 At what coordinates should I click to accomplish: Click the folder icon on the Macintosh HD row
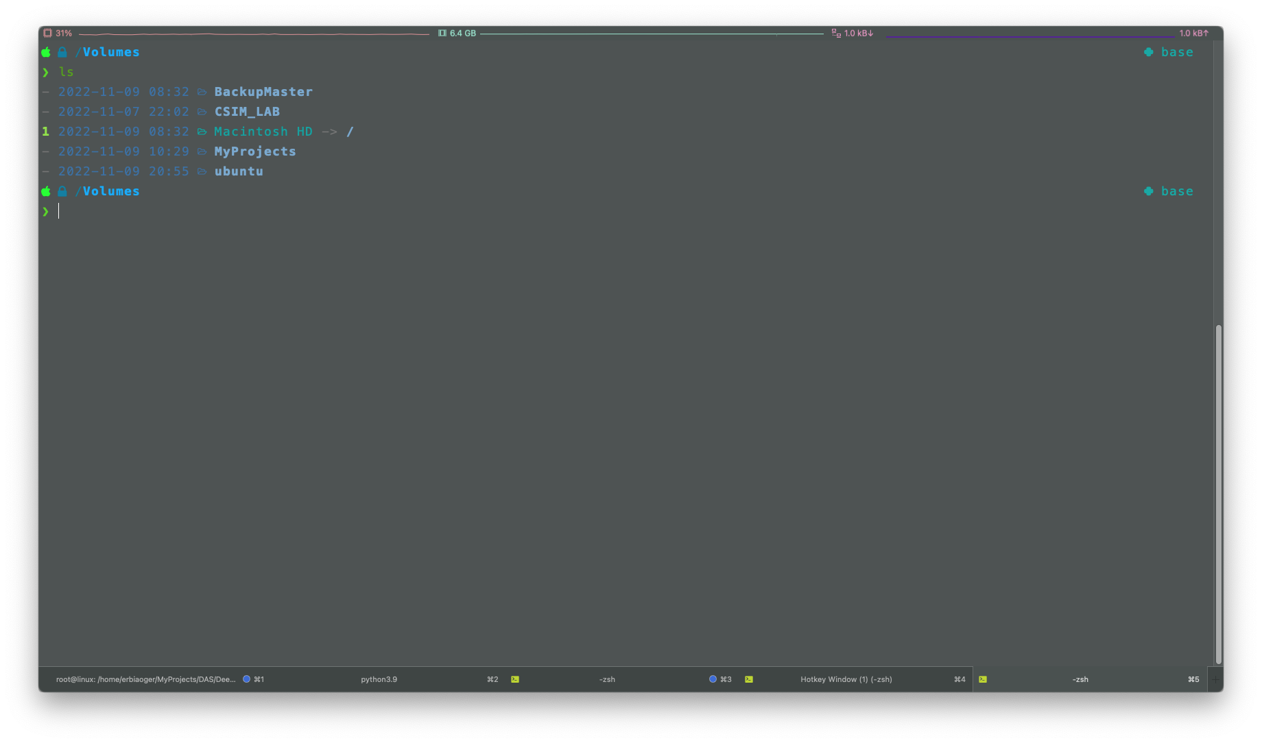(x=202, y=132)
